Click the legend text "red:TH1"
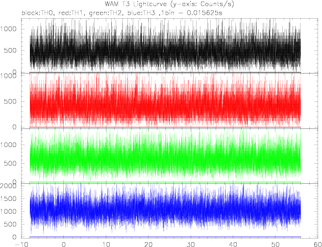The height and width of the screenshot is (247, 322). [x=72, y=13]
